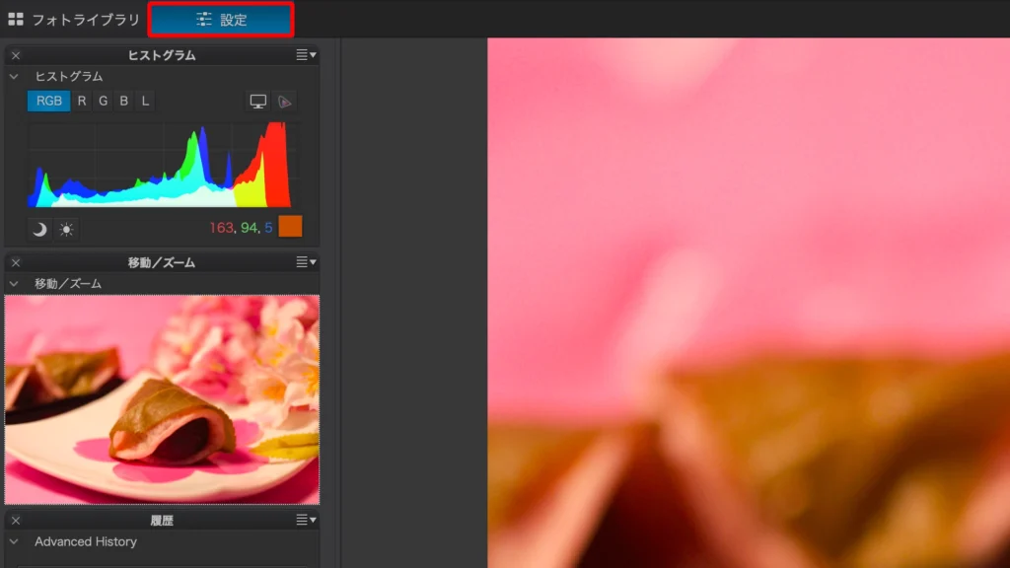Image resolution: width=1010 pixels, height=568 pixels.
Task: Toggle highlight clipping sun icon
Action: click(x=66, y=229)
